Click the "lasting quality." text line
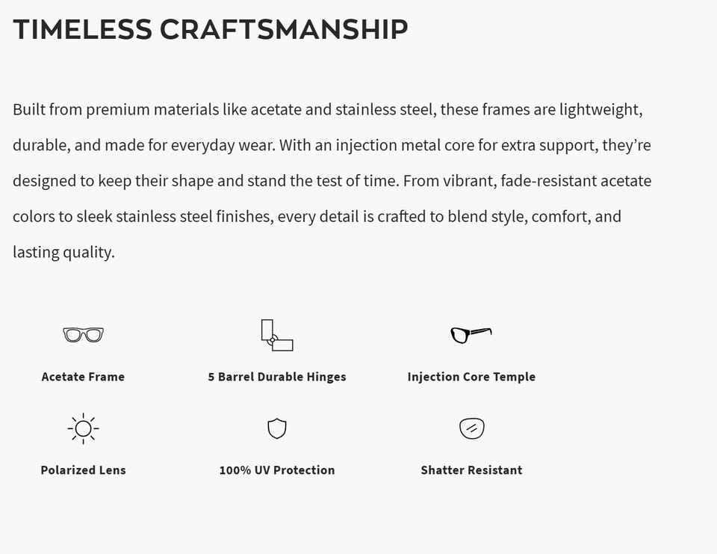Screen dimensions: 717x554 (x=63, y=252)
